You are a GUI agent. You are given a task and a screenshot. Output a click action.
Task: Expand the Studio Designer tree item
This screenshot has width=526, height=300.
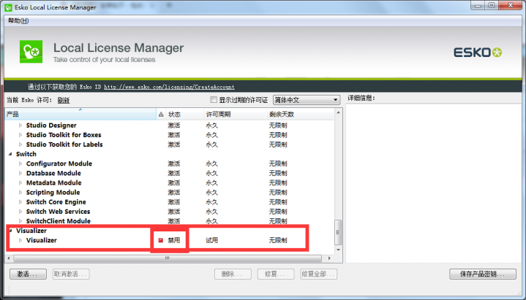tap(20, 126)
